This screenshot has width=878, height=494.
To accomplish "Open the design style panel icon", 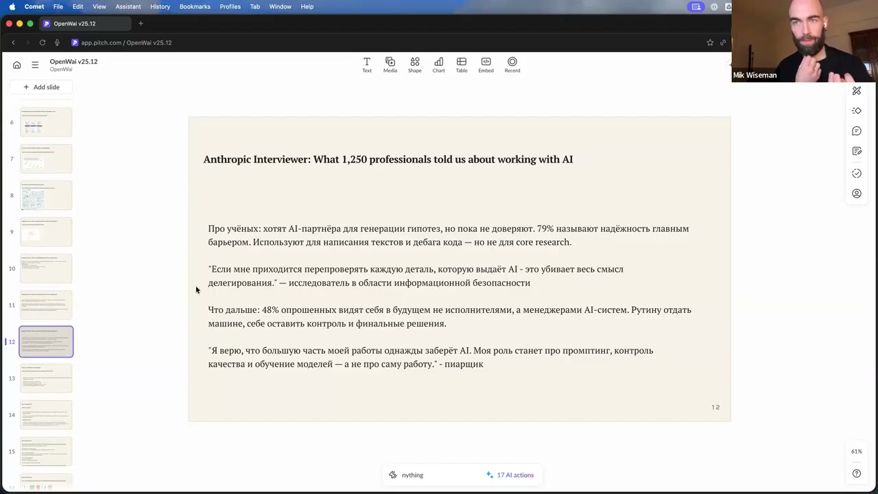I will [857, 91].
